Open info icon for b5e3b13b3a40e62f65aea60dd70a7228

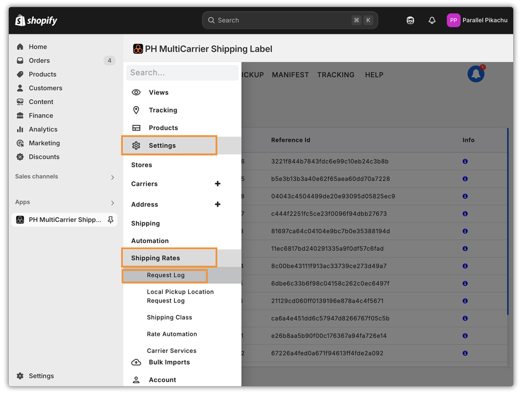(465, 179)
